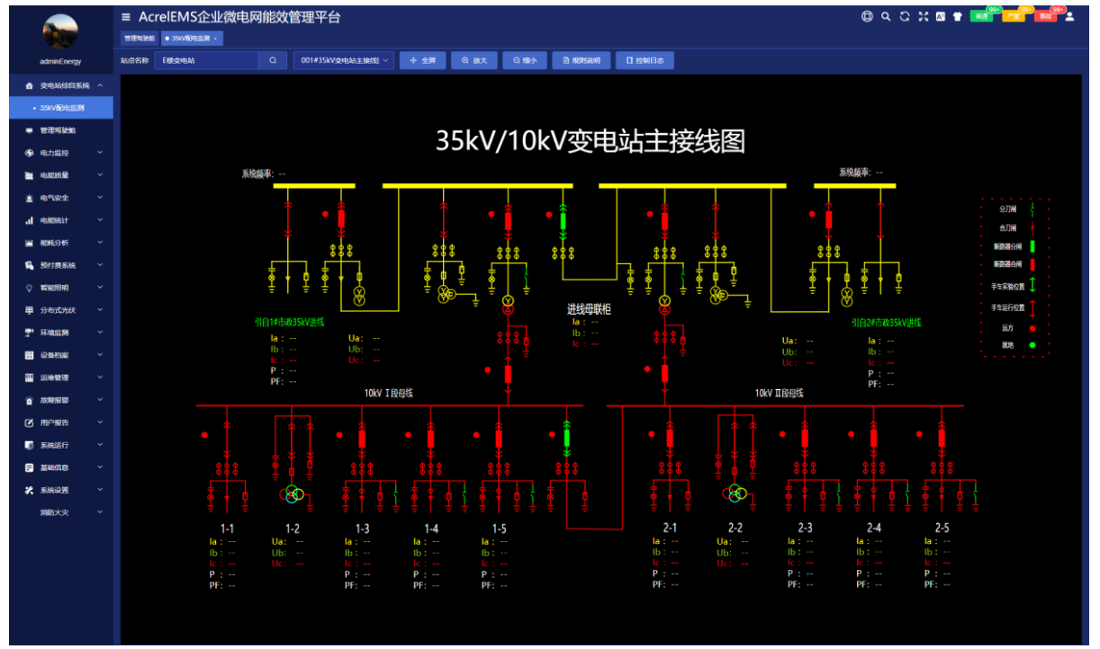Click the lifebuoy help icon in top bar
1100x649 pixels.
pos(868,16)
